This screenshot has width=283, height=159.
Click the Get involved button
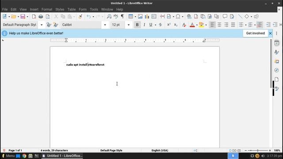[256, 34]
